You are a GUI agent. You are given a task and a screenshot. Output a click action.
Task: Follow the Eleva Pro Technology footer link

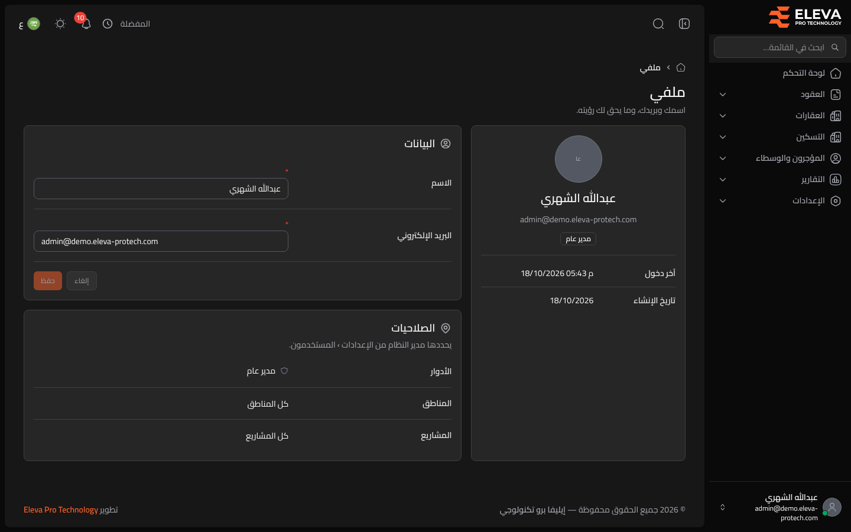(61, 510)
